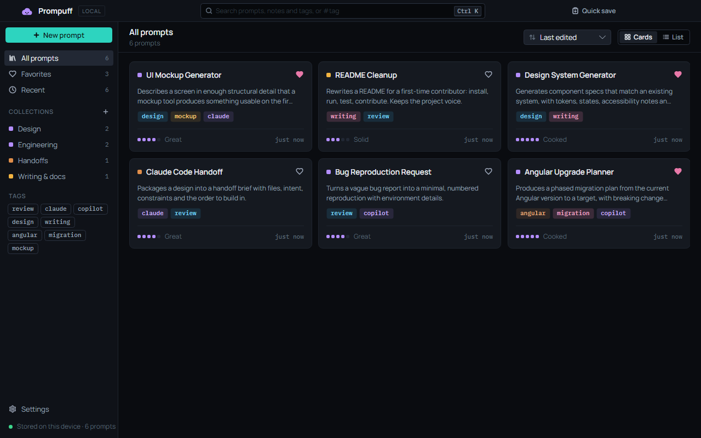
Task: Click the Prompuff cloud logo icon
Action: point(27,11)
